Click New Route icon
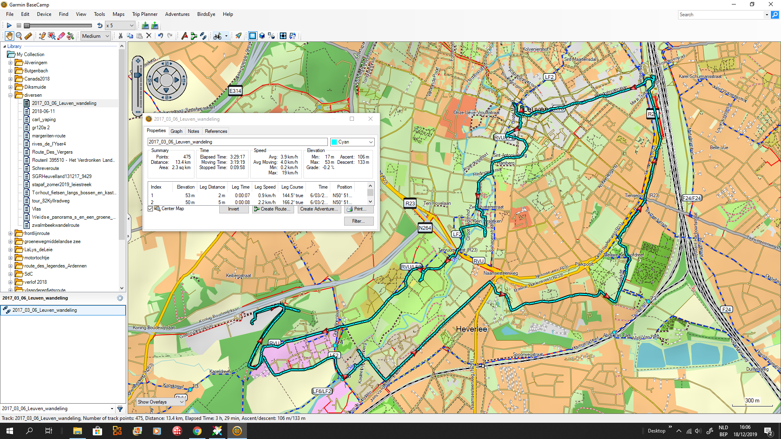The image size is (781, 439). (x=194, y=36)
